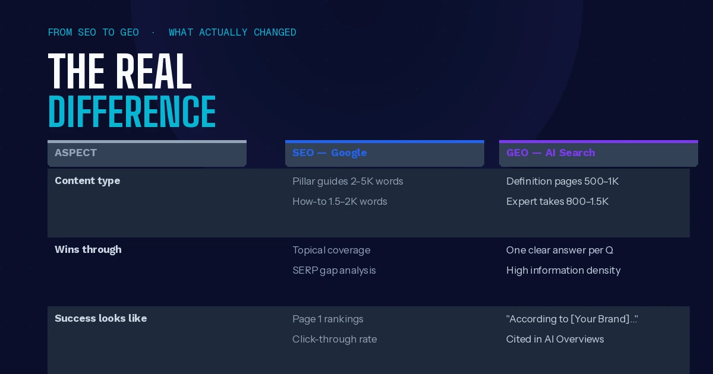Click the "SERP gap analysis" entry

click(334, 271)
